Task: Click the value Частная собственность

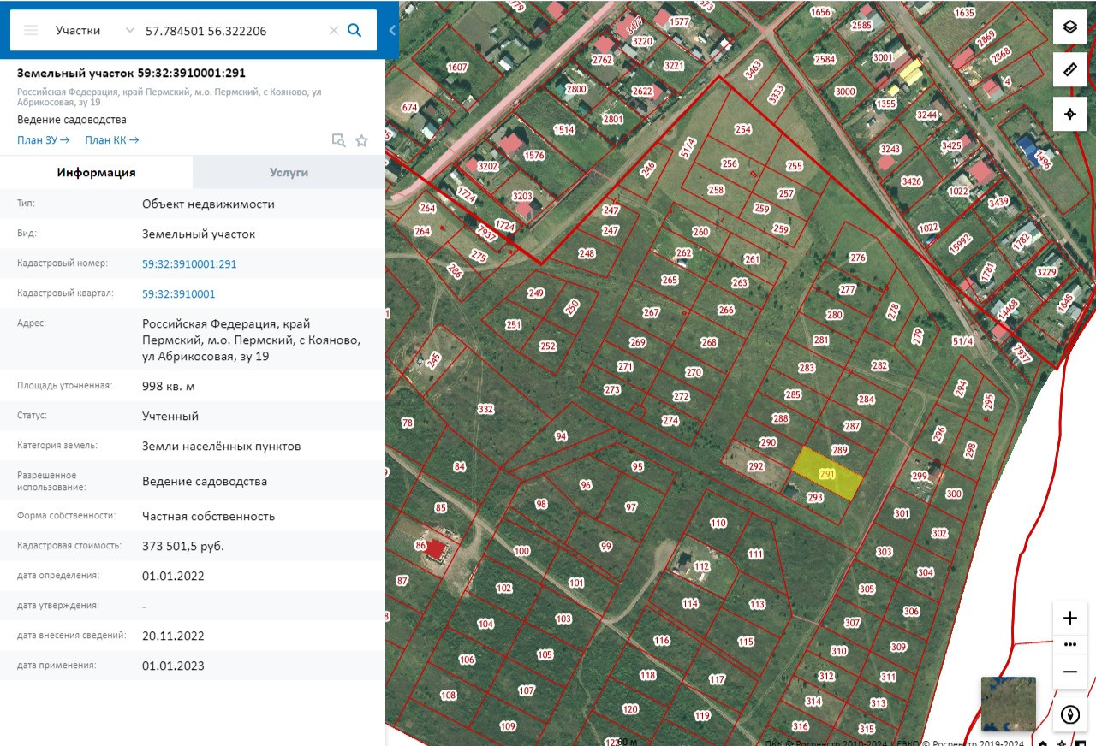Action: coord(209,517)
